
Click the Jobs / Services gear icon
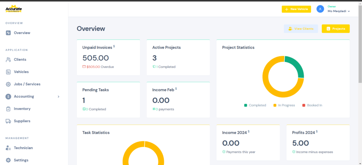[8, 84]
